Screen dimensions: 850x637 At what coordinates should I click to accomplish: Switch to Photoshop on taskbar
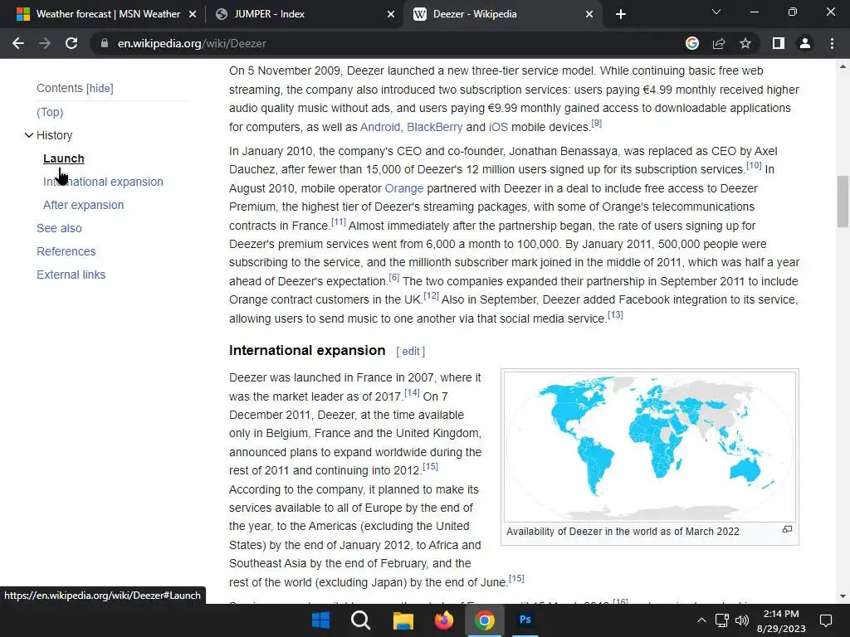coord(525,620)
